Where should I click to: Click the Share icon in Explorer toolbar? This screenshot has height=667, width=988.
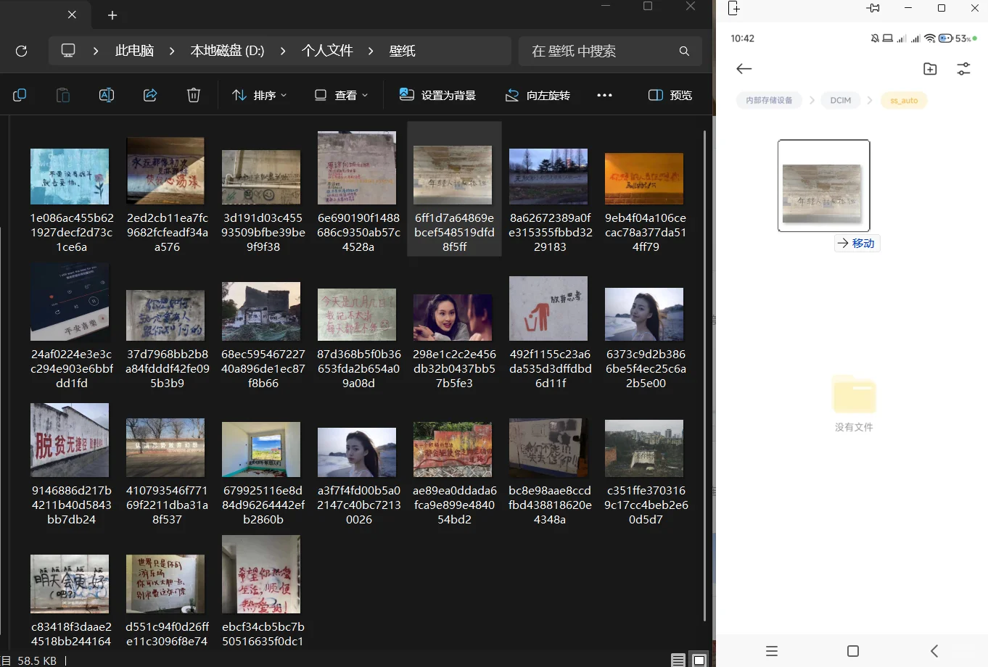pos(150,95)
